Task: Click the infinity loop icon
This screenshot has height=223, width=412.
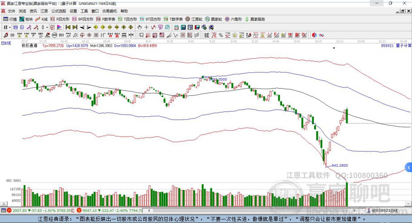Action: pos(321,35)
